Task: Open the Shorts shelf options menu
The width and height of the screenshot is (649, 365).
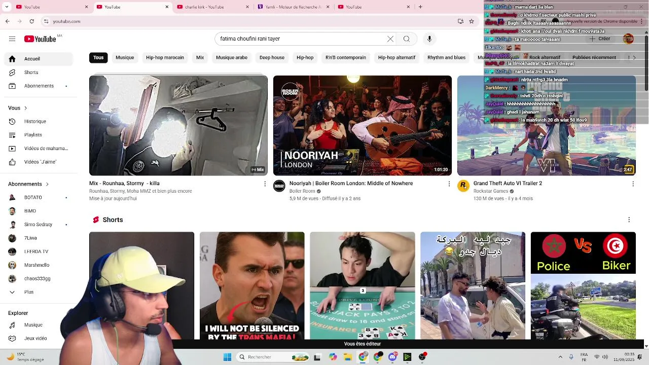Action: point(629,220)
